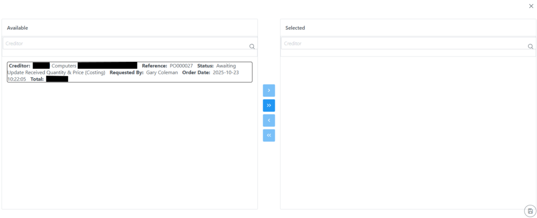The width and height of the screenshot is (537, 218).
Task: Click the Order Date 2025-10-23 text
Action: [x=225, y=72]
